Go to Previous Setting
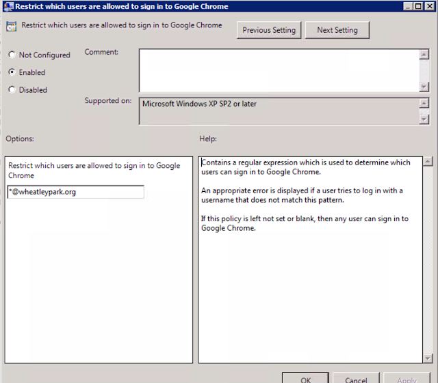The width and height of the screenshot is (438, 383). [x=269, y=30]
